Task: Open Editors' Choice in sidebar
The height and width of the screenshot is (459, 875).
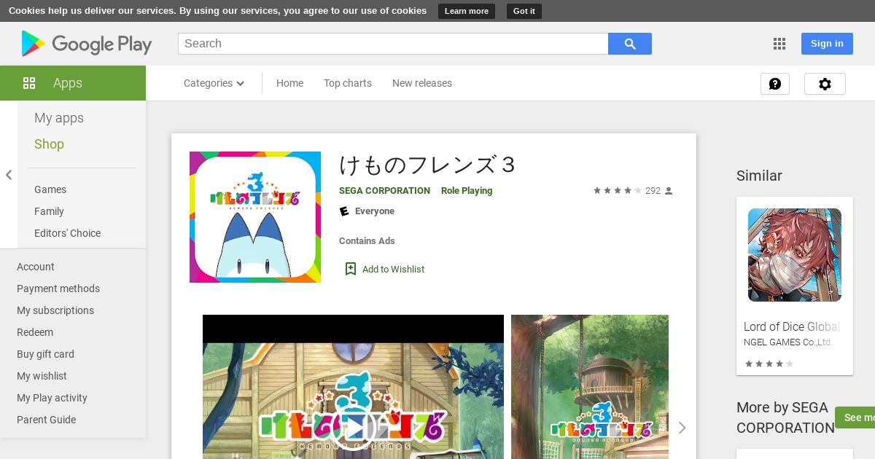Action: pos(67,233)
